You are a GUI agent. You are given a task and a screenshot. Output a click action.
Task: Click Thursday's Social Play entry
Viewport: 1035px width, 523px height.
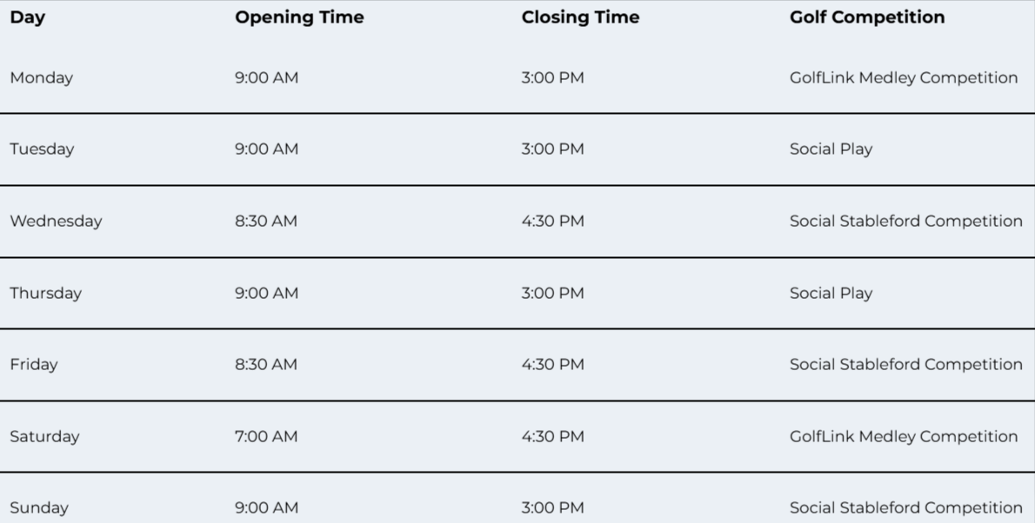tap(831, 293)
